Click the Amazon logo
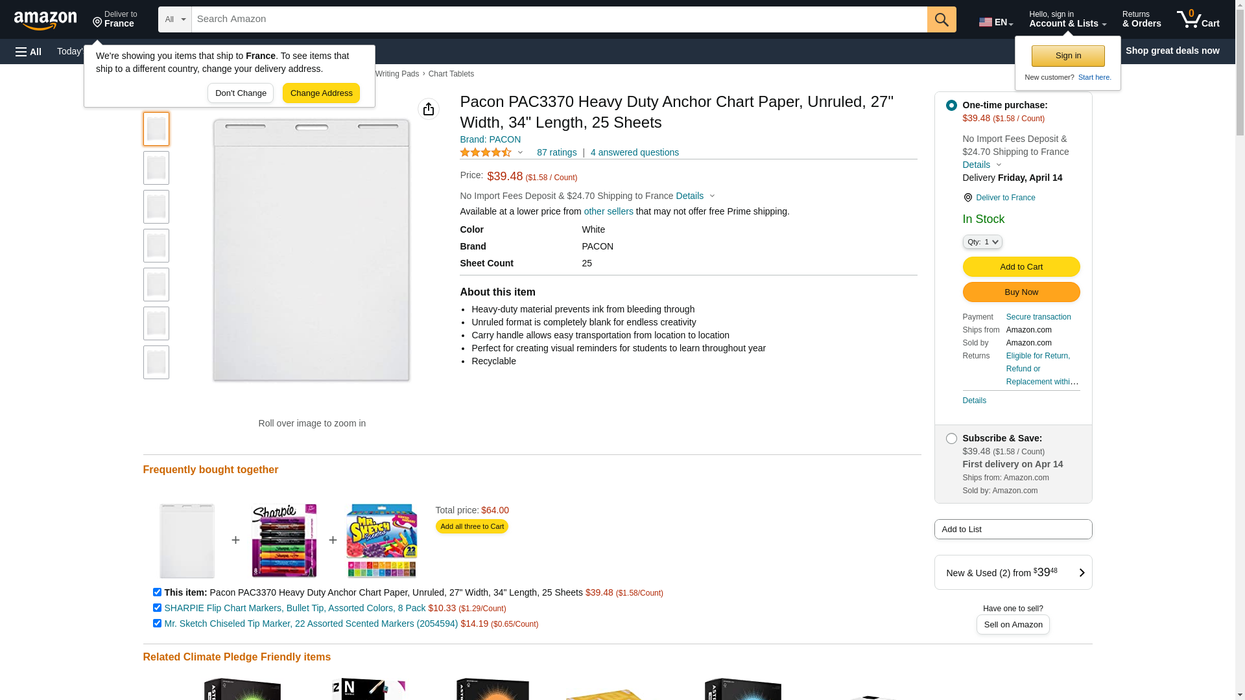The height and width of the screenshot is (700, 1245). click(x=45, y=20)
